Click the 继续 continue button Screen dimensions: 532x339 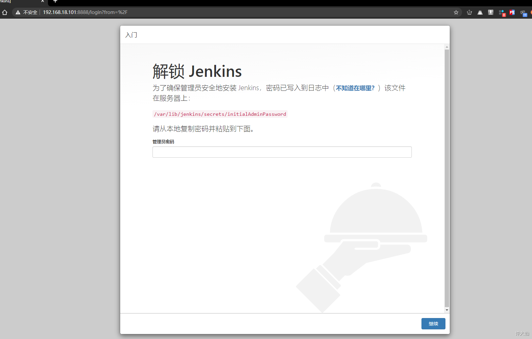tap(433, 324)
